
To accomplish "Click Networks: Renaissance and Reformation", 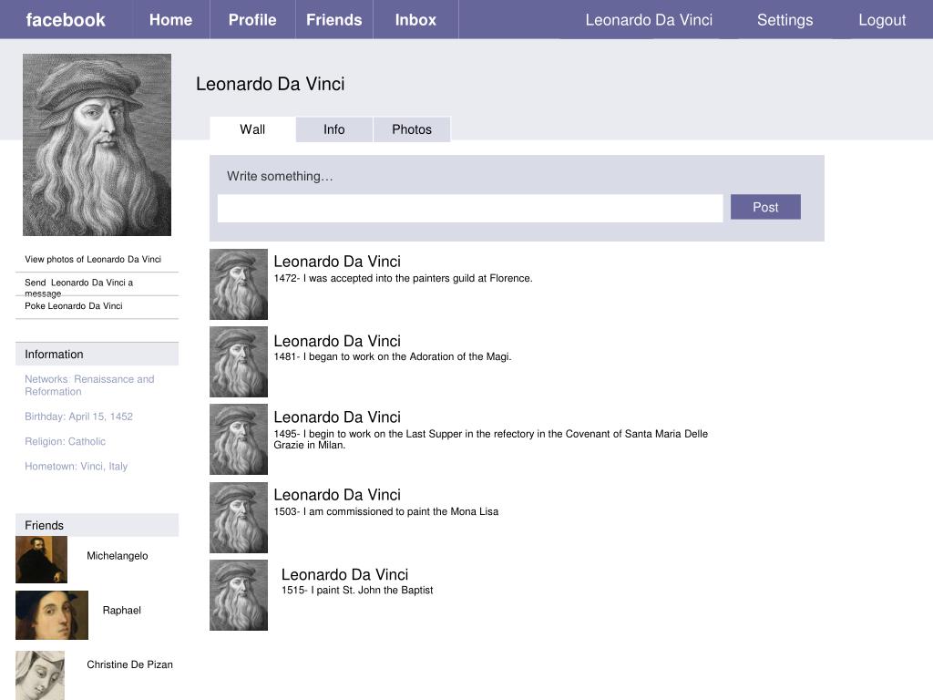I will click(89, 386).
